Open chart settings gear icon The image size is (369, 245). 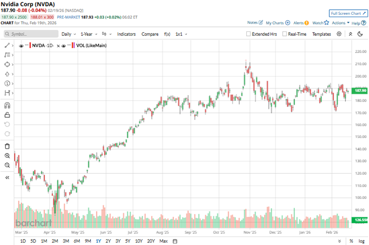click(x=339, y=34)
